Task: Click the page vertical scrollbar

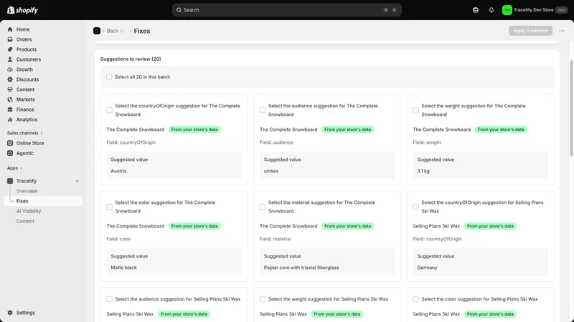Action: pos(571,109)
